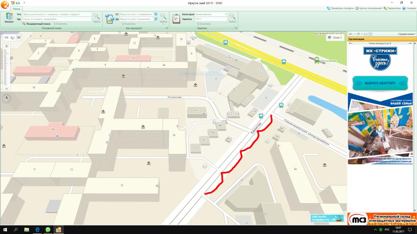
Task: Click the zoom out minus button
Action: point(7,88)
